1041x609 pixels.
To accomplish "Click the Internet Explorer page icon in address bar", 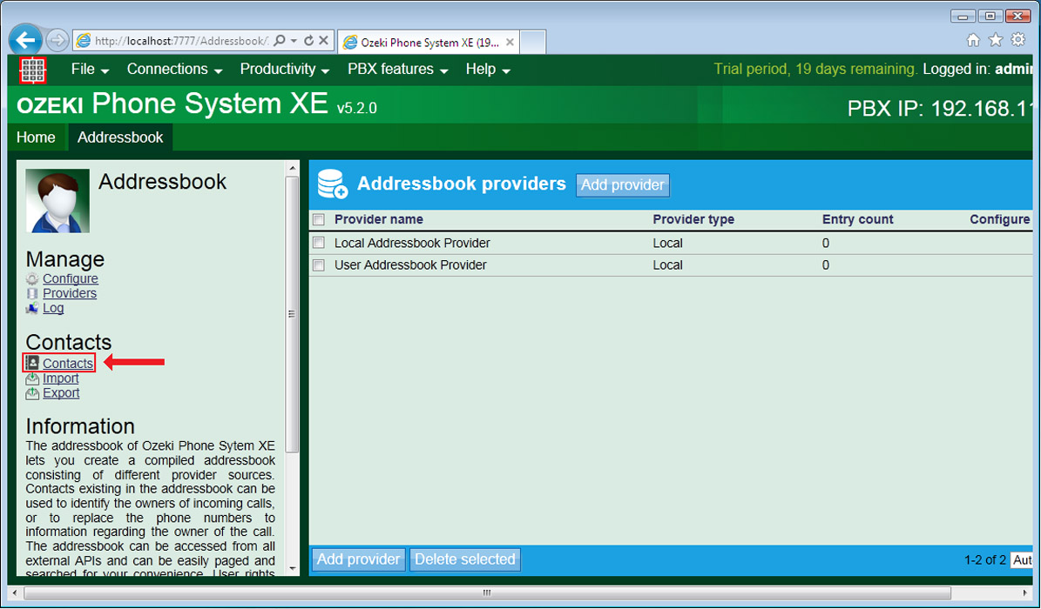I will 83,41.
